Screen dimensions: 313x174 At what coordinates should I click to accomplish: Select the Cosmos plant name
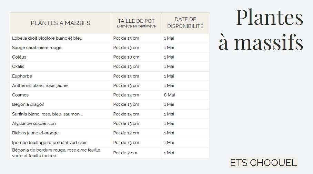[x=20, y=95]
